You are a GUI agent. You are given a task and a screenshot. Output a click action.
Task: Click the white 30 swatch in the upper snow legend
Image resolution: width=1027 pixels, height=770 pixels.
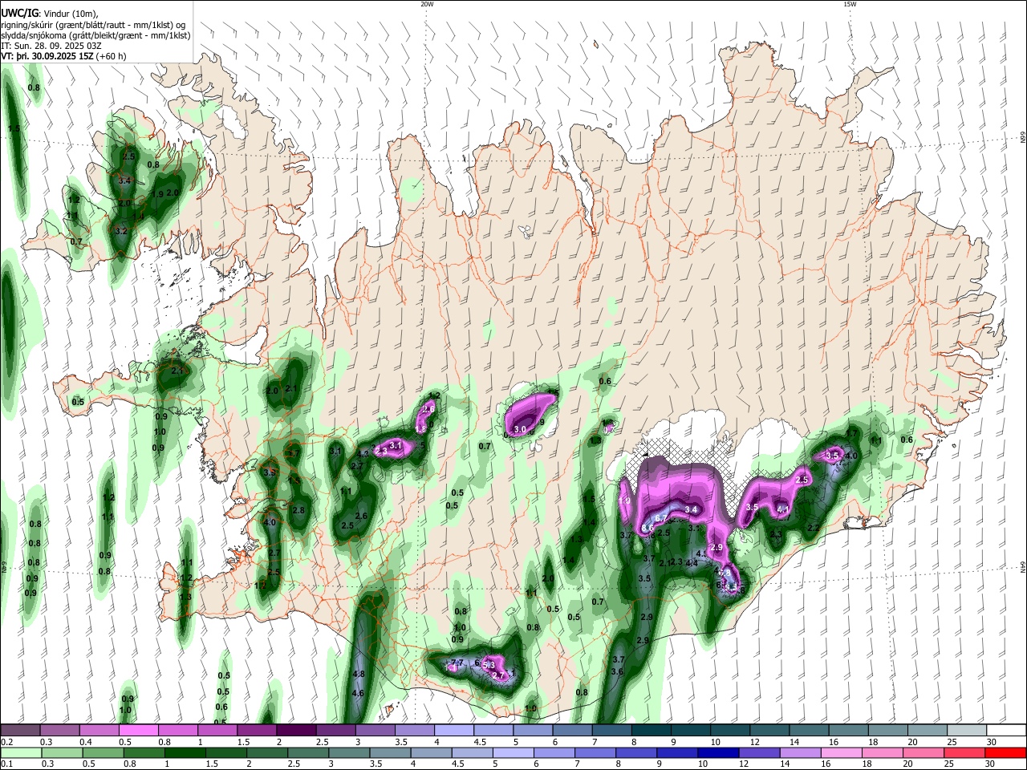click(1007, 730)
